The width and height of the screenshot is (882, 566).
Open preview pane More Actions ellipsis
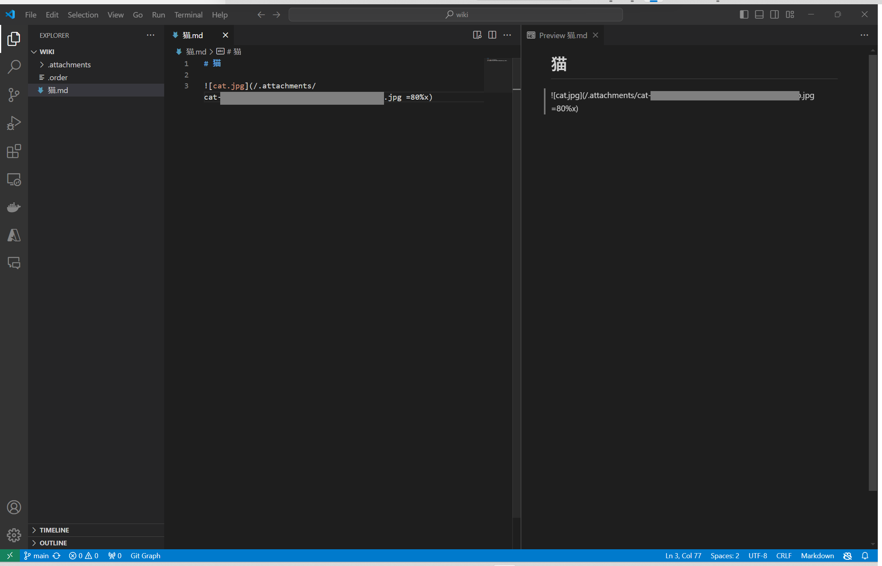point(864,35)
